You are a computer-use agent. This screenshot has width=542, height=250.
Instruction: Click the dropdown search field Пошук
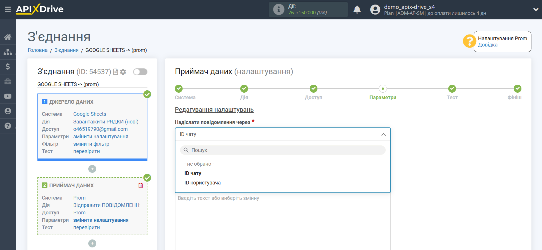(283, 150)
